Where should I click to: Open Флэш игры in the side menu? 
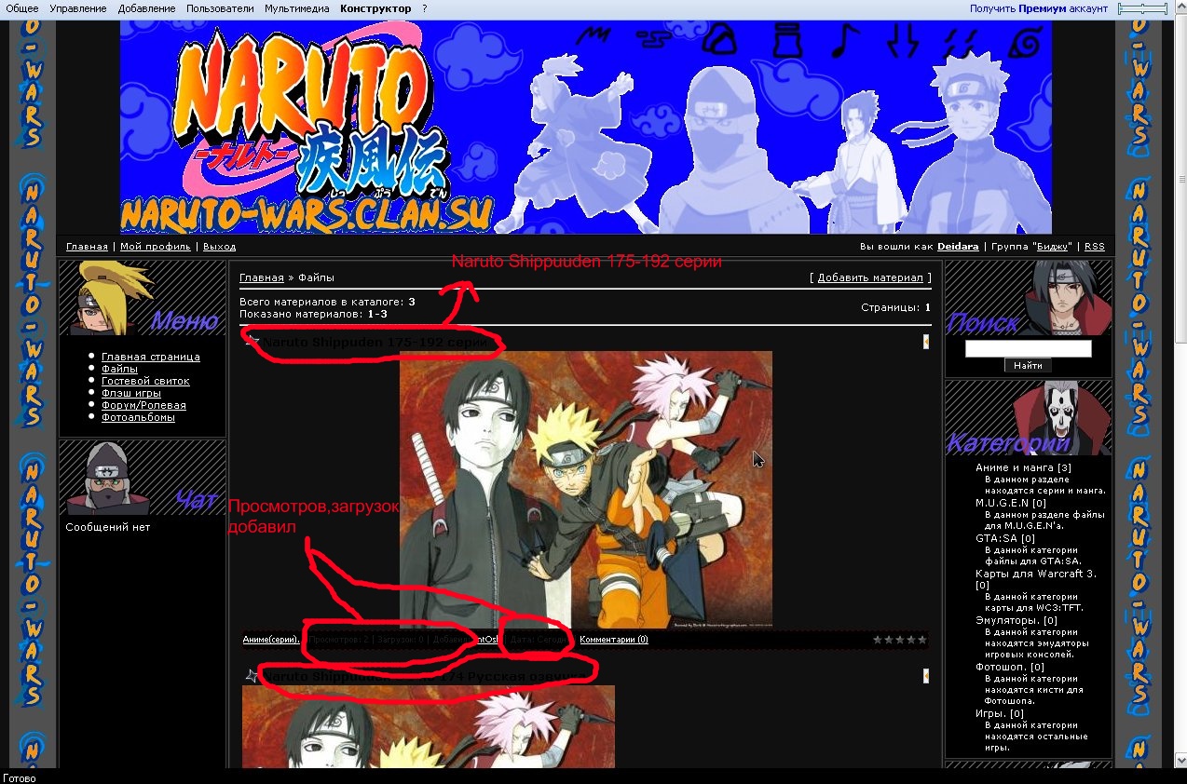point(130,393)
